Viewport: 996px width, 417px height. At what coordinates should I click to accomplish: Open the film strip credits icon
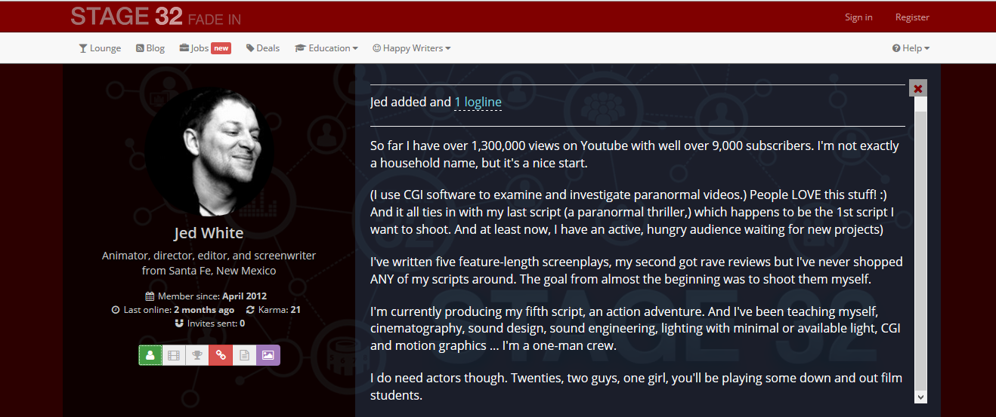click(174, 355)
